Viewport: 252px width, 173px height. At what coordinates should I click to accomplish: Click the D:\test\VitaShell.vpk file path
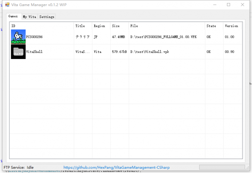click(x=150, y=52)
